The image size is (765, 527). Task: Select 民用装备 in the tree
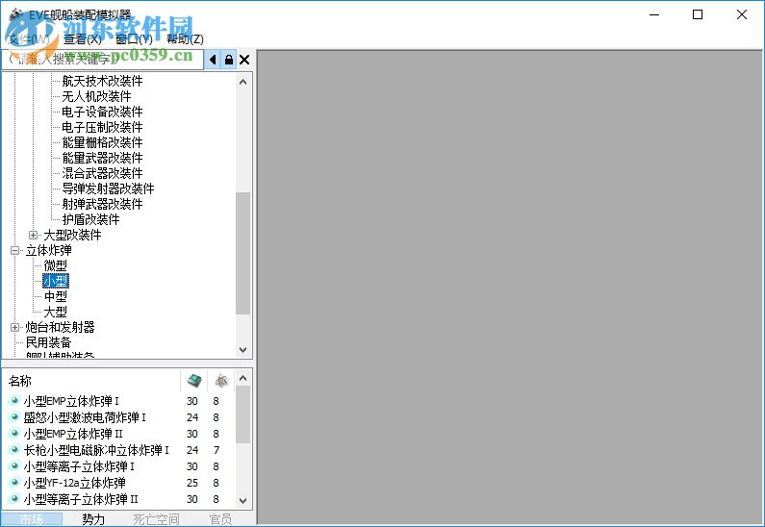pyautogui.click(x=48, y=342)
